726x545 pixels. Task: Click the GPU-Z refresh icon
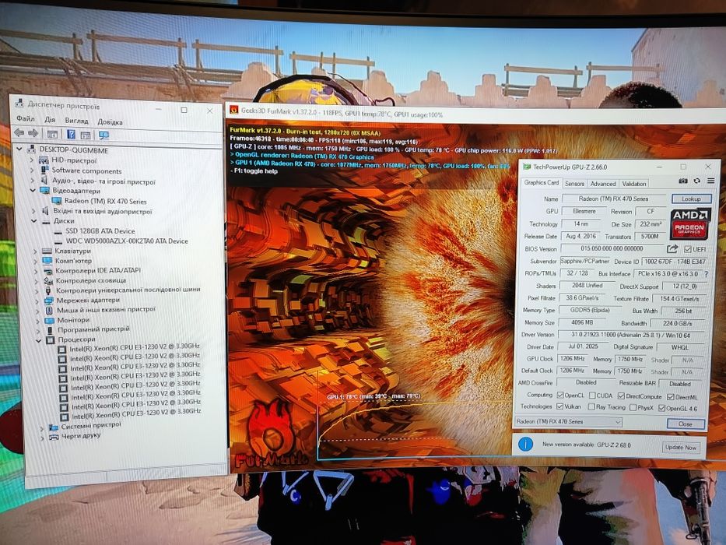(697, 181)
